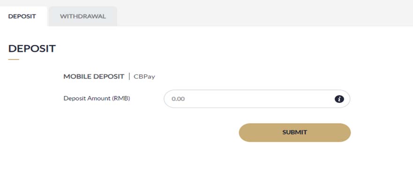
Task: Click the CBPay payment method label
Action: point(144,77)
